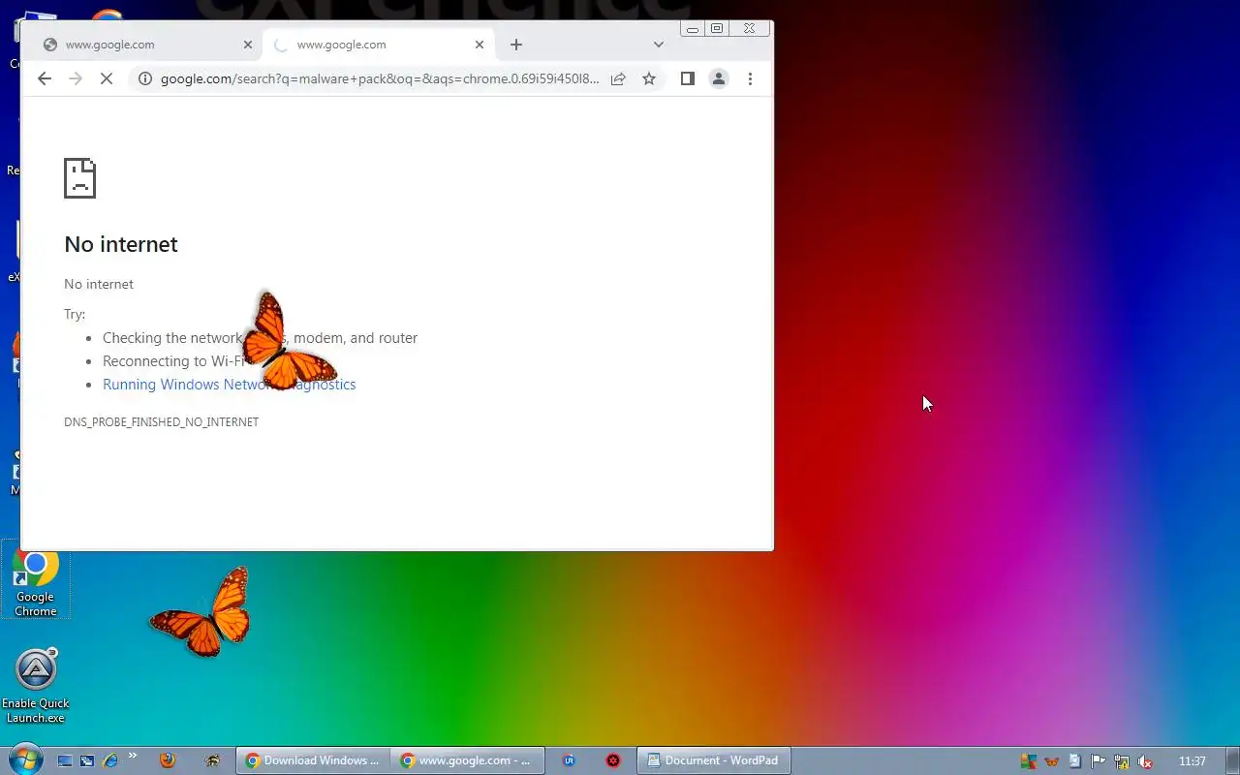Restore the Chrome window size

point(717,29)
